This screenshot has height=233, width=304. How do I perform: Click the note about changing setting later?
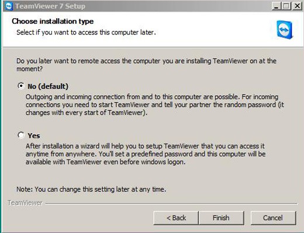tap(91, 189)
